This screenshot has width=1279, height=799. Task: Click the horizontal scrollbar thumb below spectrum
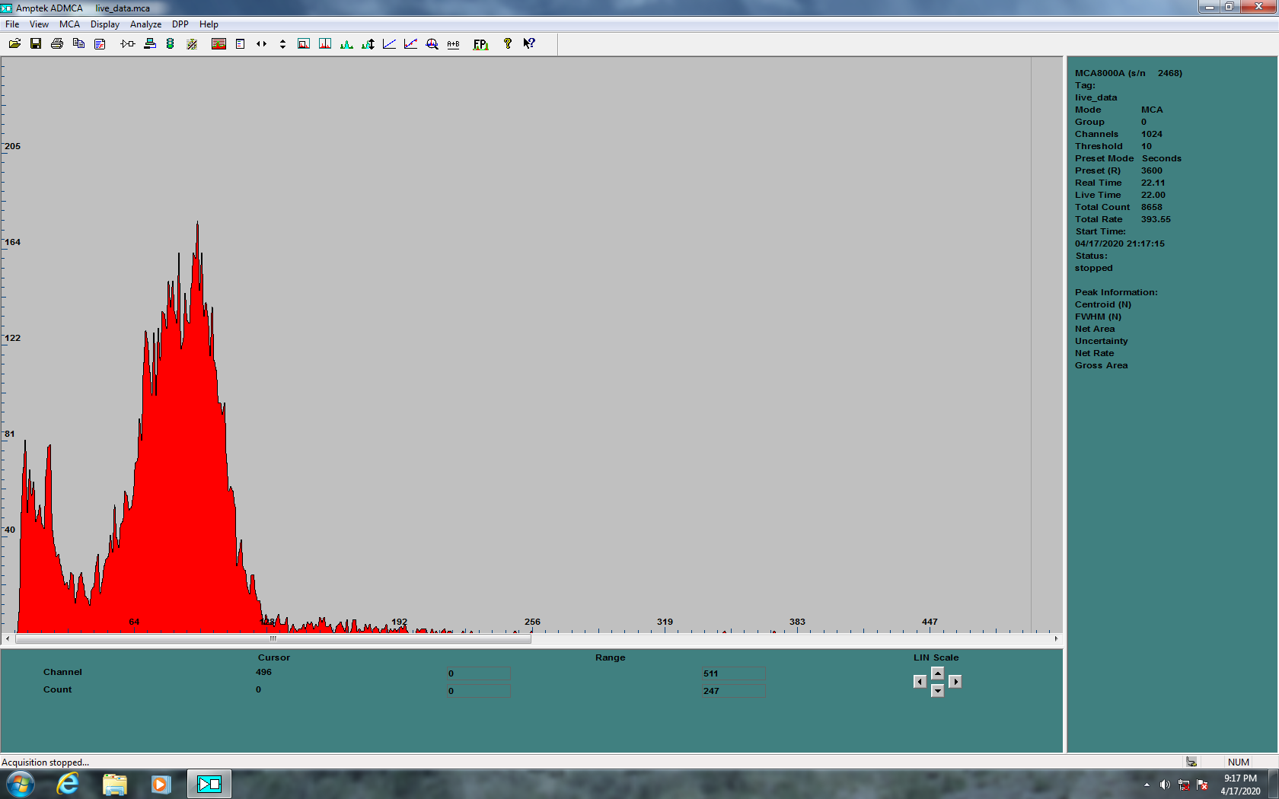[x=273, y=639]
